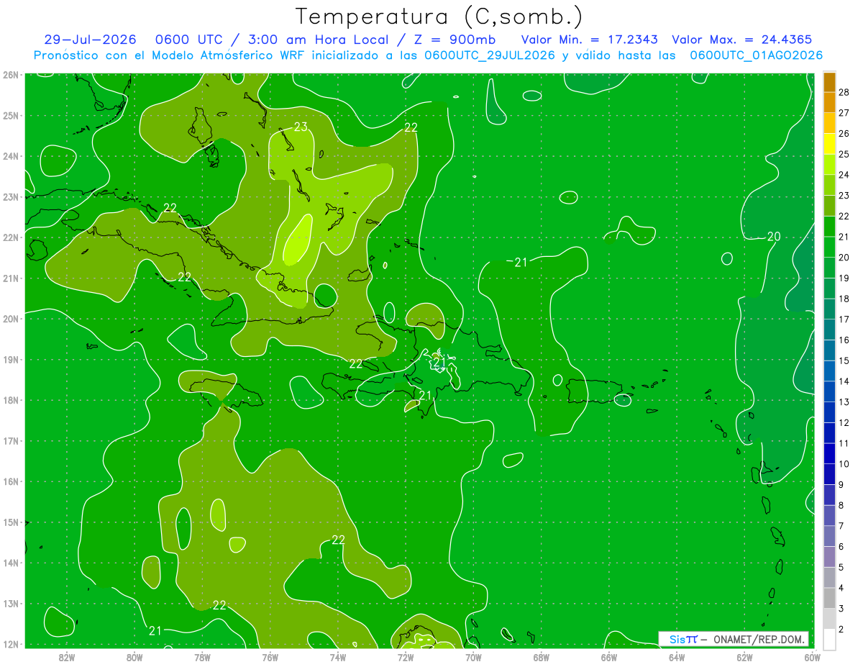Click the colorbar tick label '7'
The height and width of the screenshot is (667, 863).
coord(841,526)
